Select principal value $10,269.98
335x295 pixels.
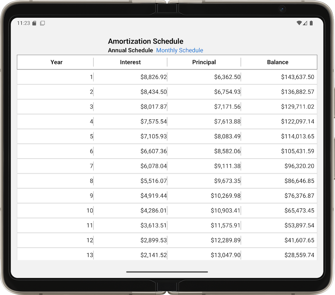pyautogui.click(x=226, y=196)
